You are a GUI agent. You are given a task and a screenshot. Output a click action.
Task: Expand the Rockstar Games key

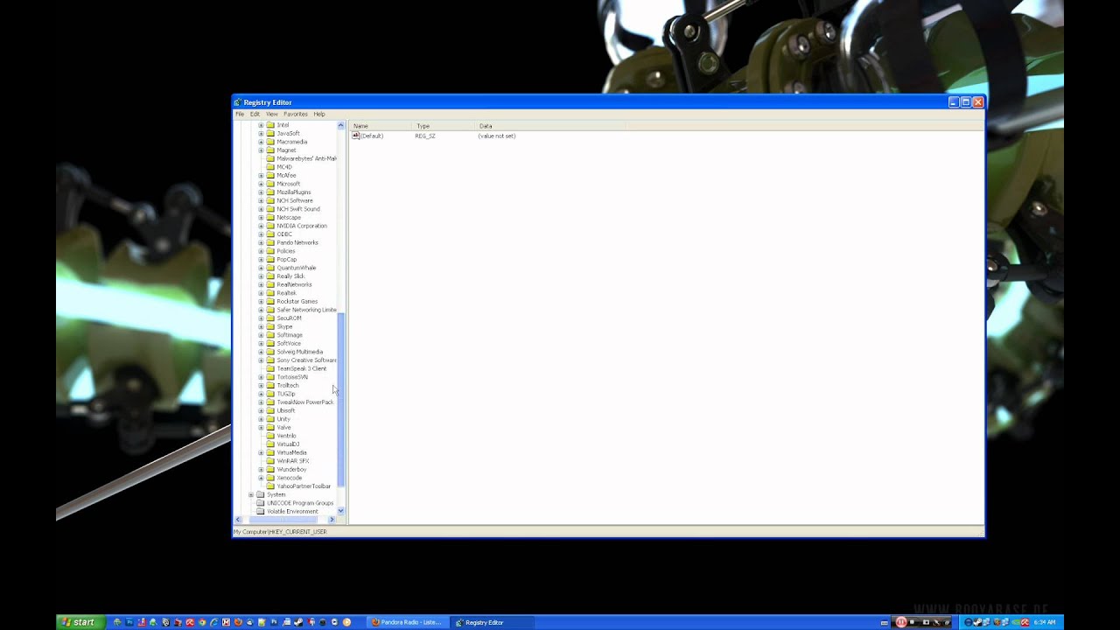tap(261, 302)
